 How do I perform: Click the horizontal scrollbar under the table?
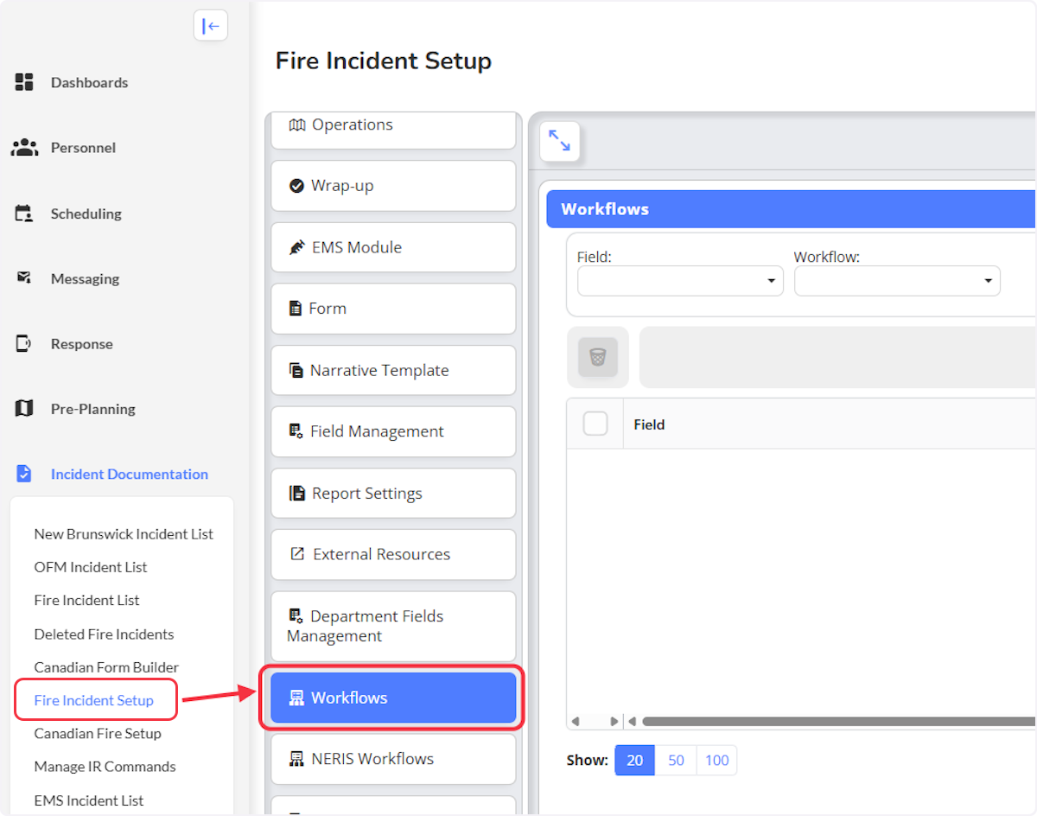point(838,721)
